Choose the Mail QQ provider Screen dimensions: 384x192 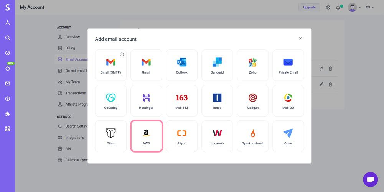click(288, 101)
